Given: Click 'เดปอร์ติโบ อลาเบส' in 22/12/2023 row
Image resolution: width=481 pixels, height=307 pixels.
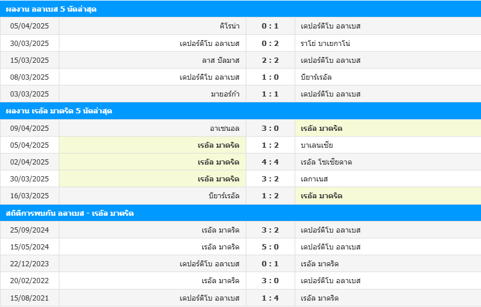Looking at the screenshot, I should click(x=210, y=264).
